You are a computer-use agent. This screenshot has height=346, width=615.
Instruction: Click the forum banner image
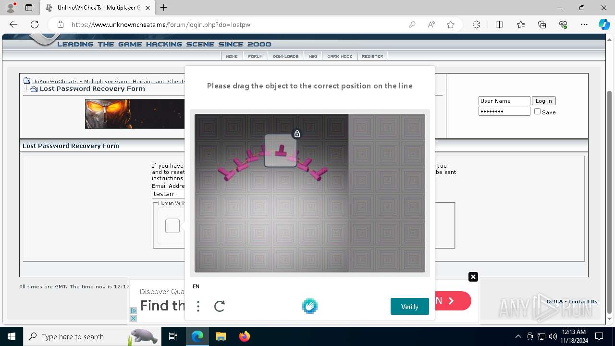[x=135, y=114]
